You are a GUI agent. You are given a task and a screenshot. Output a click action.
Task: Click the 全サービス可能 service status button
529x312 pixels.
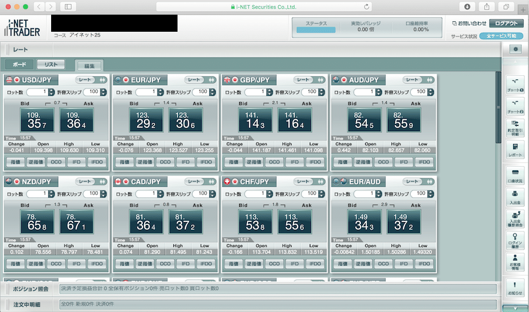click(x=501, y=36)
